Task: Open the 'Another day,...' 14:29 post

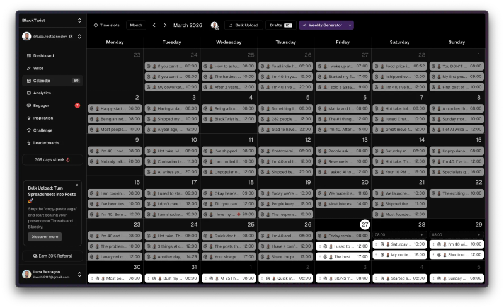Action: [x=171, y=256]
